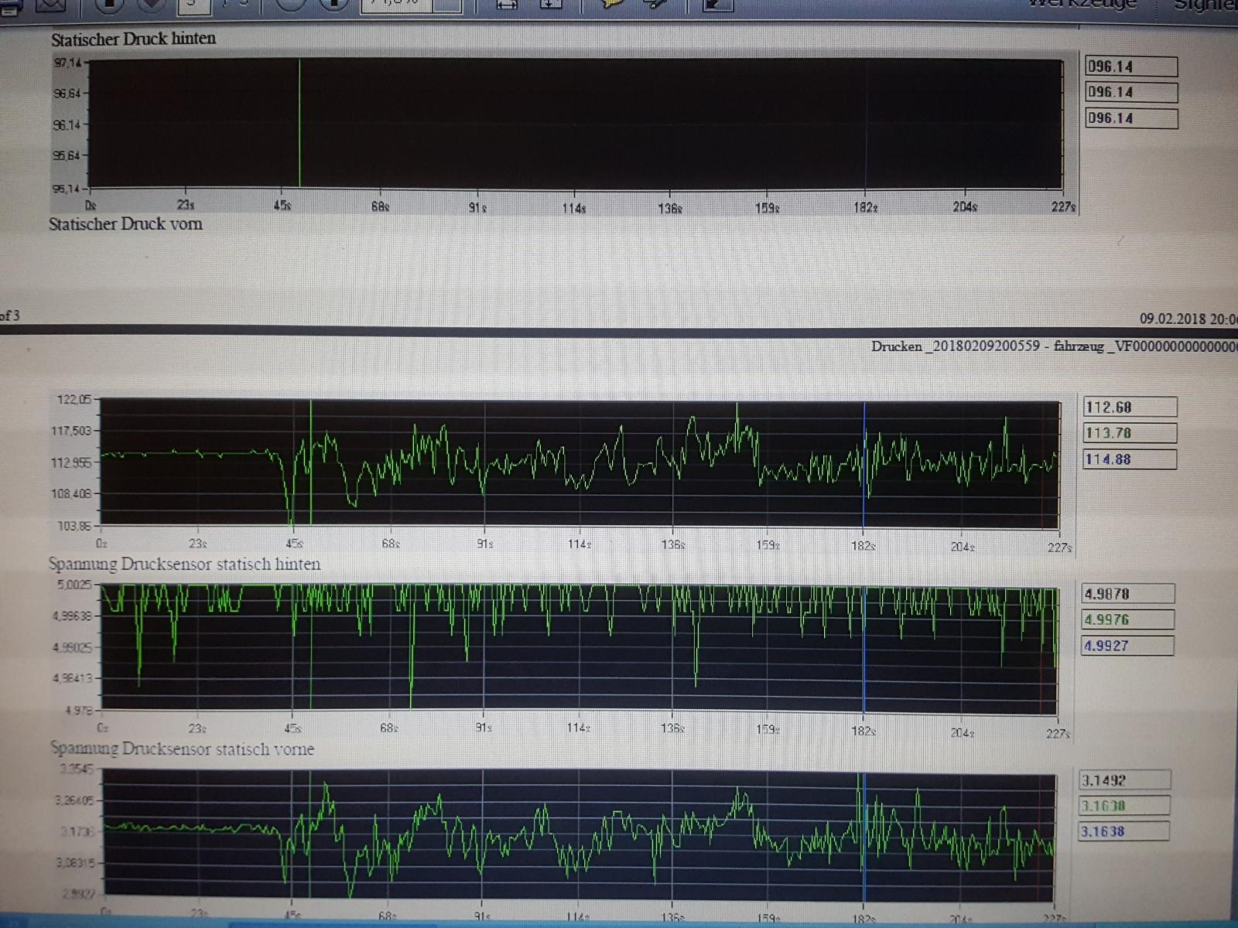Click the 108,408 y-axis label

point(71,493)
